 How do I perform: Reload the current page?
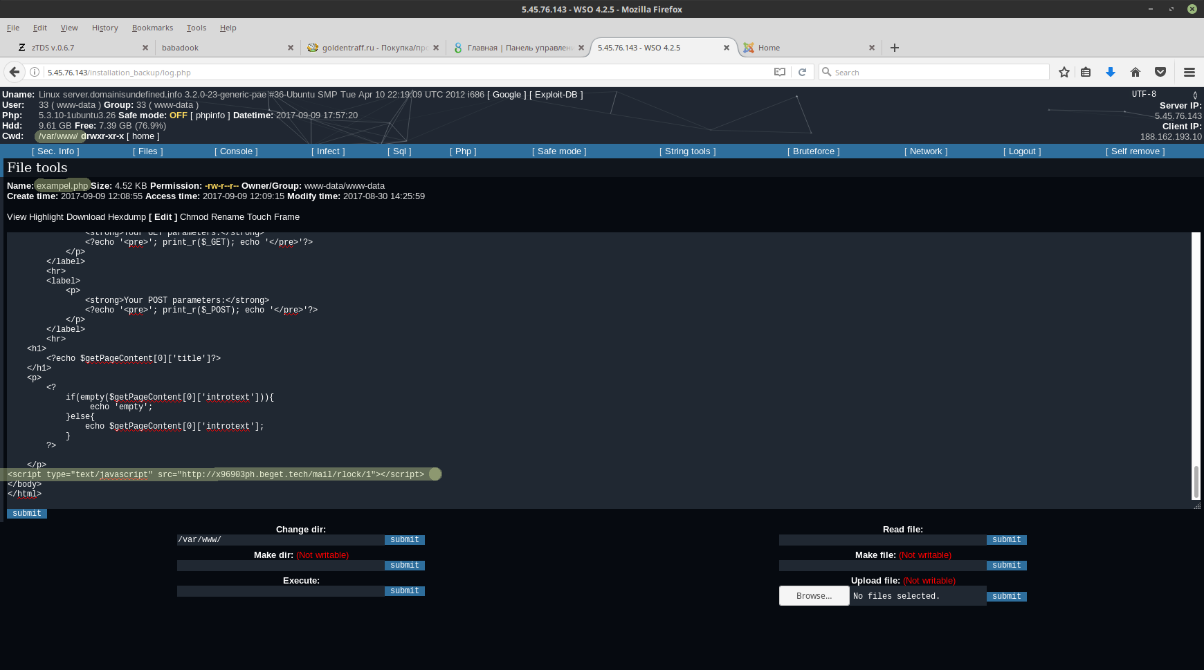coord(802,72)
